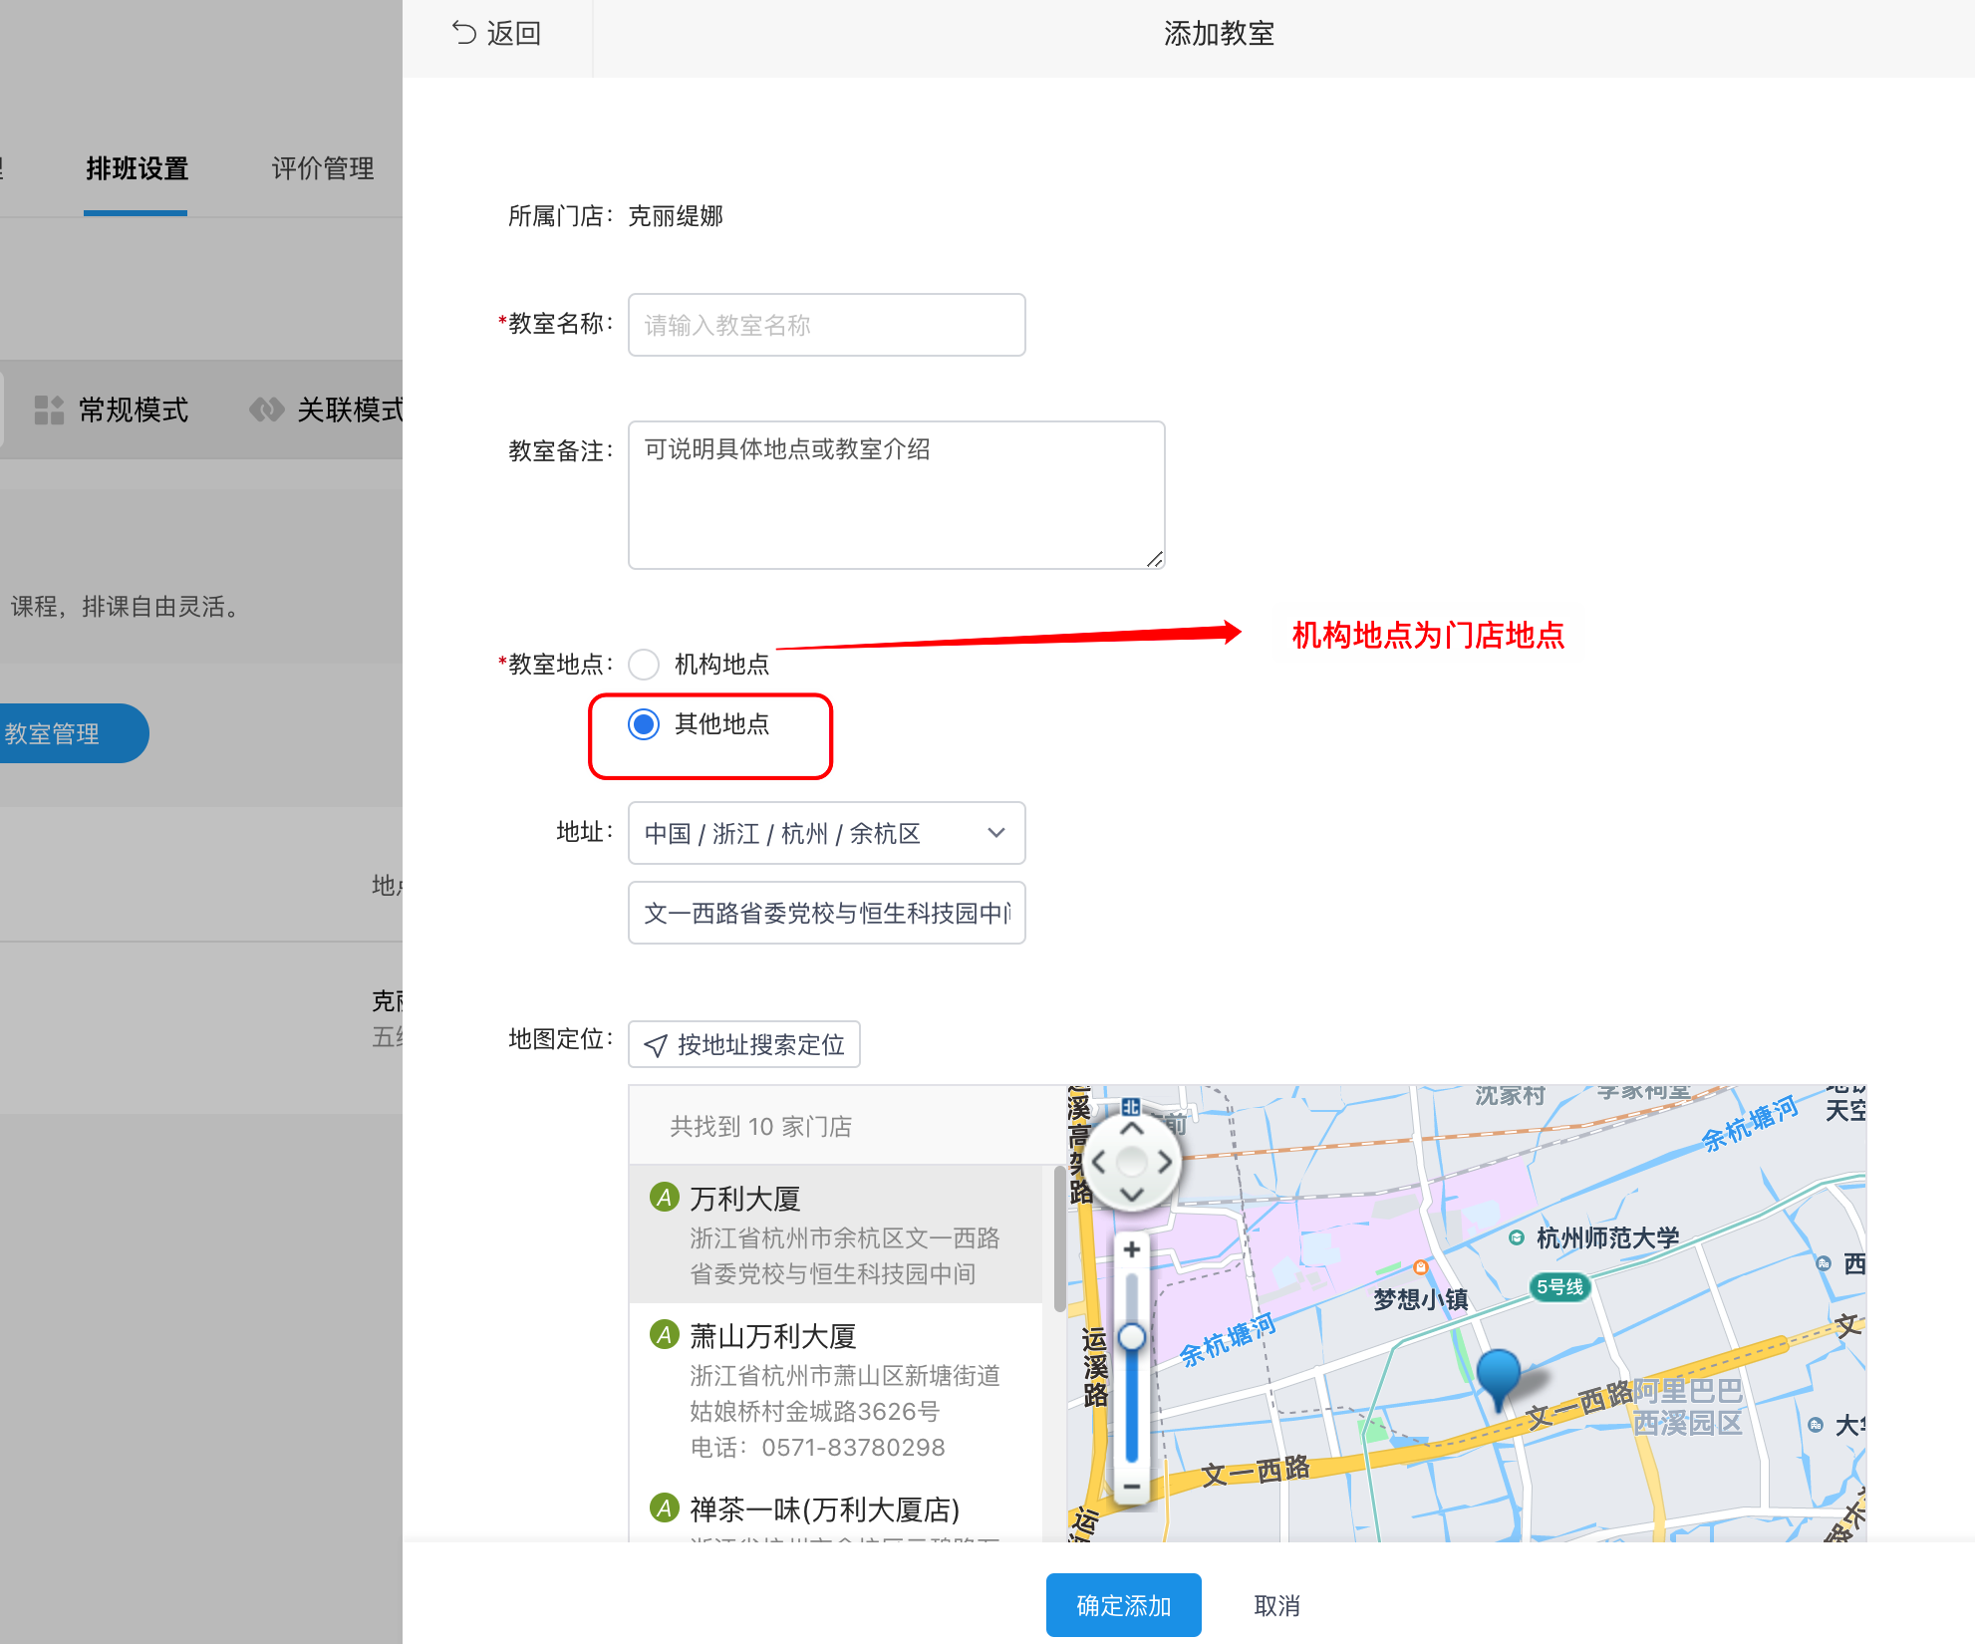
Task: Click the navigation arrow icon in 按地址搜索定位
Action: click(656, 1045)
